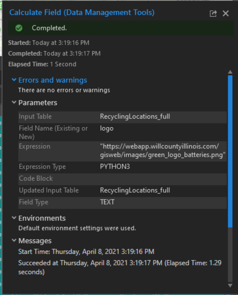Click the TEXT field type value
Viewport: 238px width, 295px height.
point(107,202)
